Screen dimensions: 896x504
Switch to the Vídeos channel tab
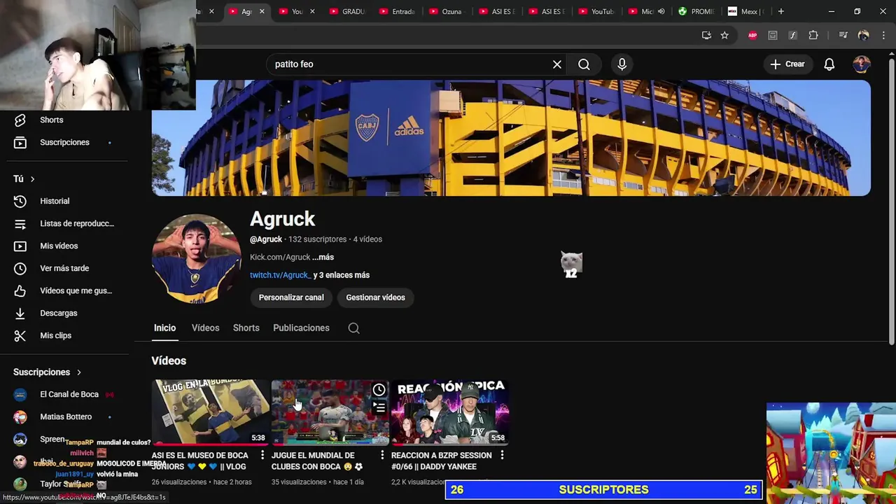point(206,328)
